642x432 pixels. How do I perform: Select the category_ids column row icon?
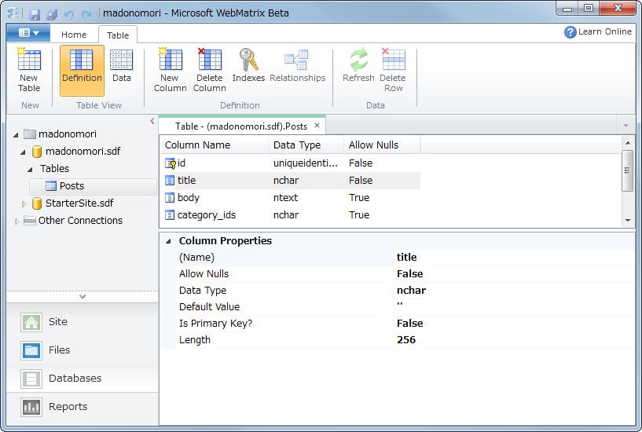coord(170,215)
